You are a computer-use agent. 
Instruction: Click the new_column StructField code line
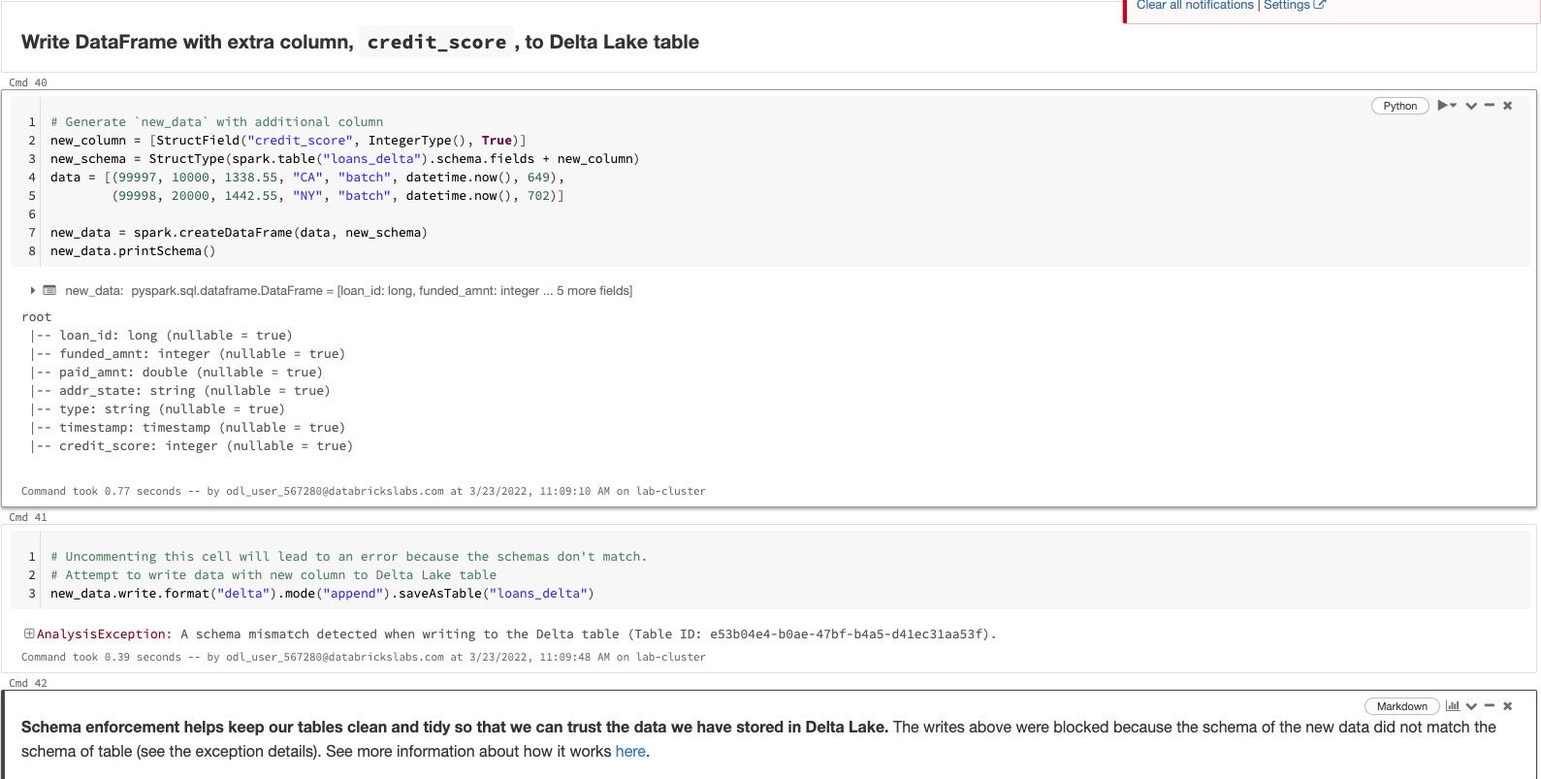288,141
